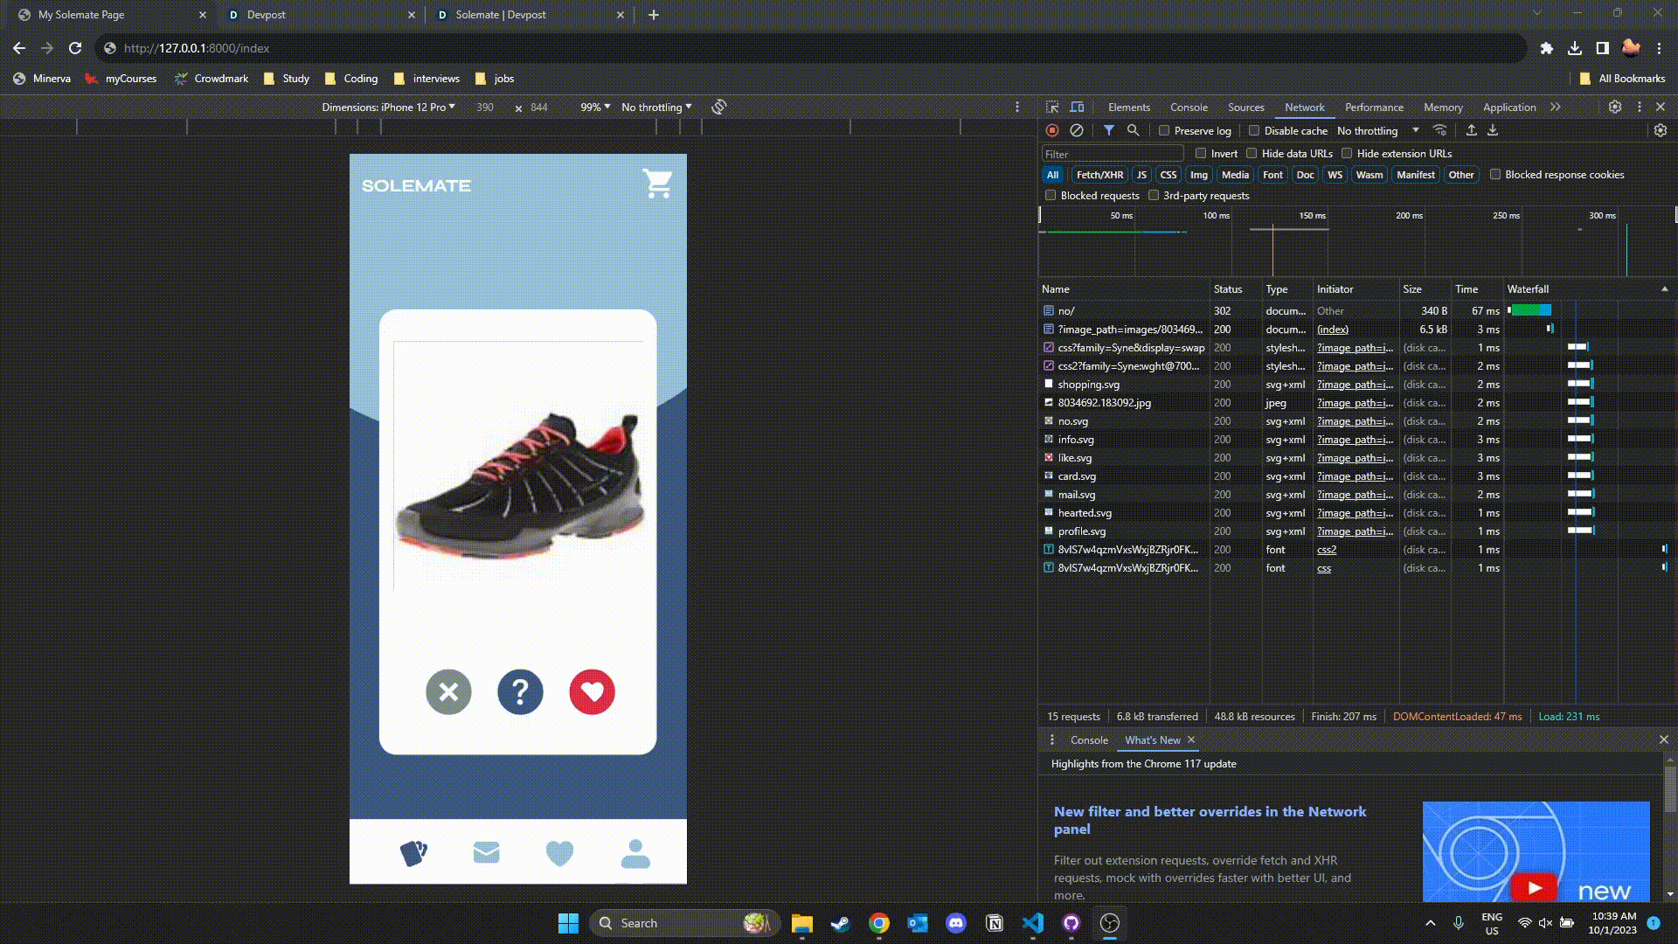
Task: Open the mail icon in bottom navigation
Action: [x=486, y=852]
